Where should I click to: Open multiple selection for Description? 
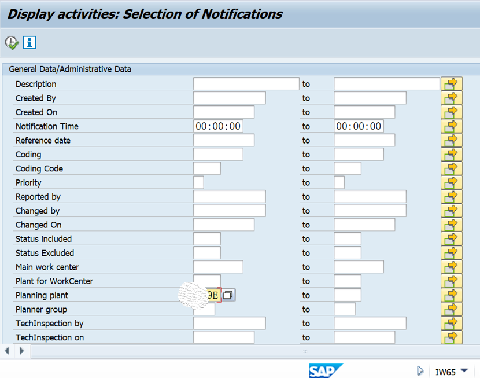tap(451, 84)
